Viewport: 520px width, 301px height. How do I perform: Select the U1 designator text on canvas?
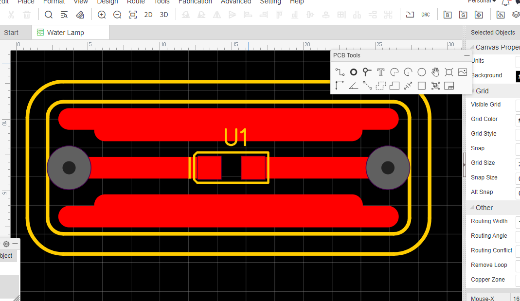point(236,137)
